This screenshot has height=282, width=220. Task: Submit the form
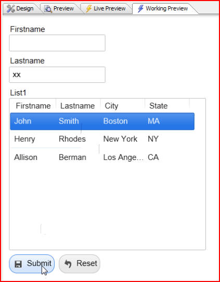[32, 264]
